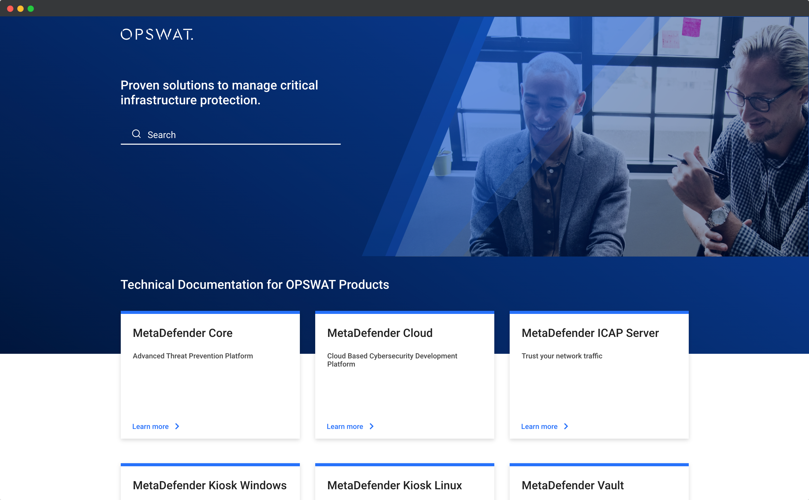This screenshot has width=809, height=500.
Task: Open the MetaDefender Kiosk Windows card
Action: [210, 482]
